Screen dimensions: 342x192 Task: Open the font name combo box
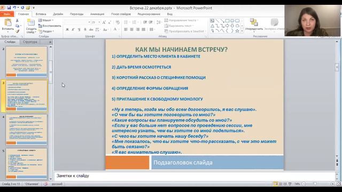77,22
